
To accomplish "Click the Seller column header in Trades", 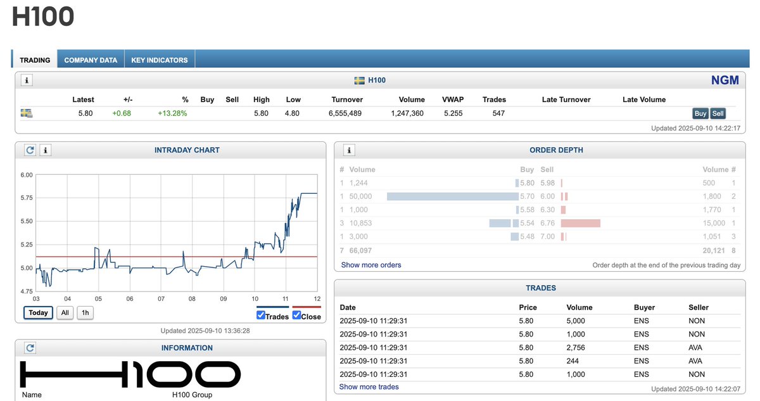I will click(699, 307).
